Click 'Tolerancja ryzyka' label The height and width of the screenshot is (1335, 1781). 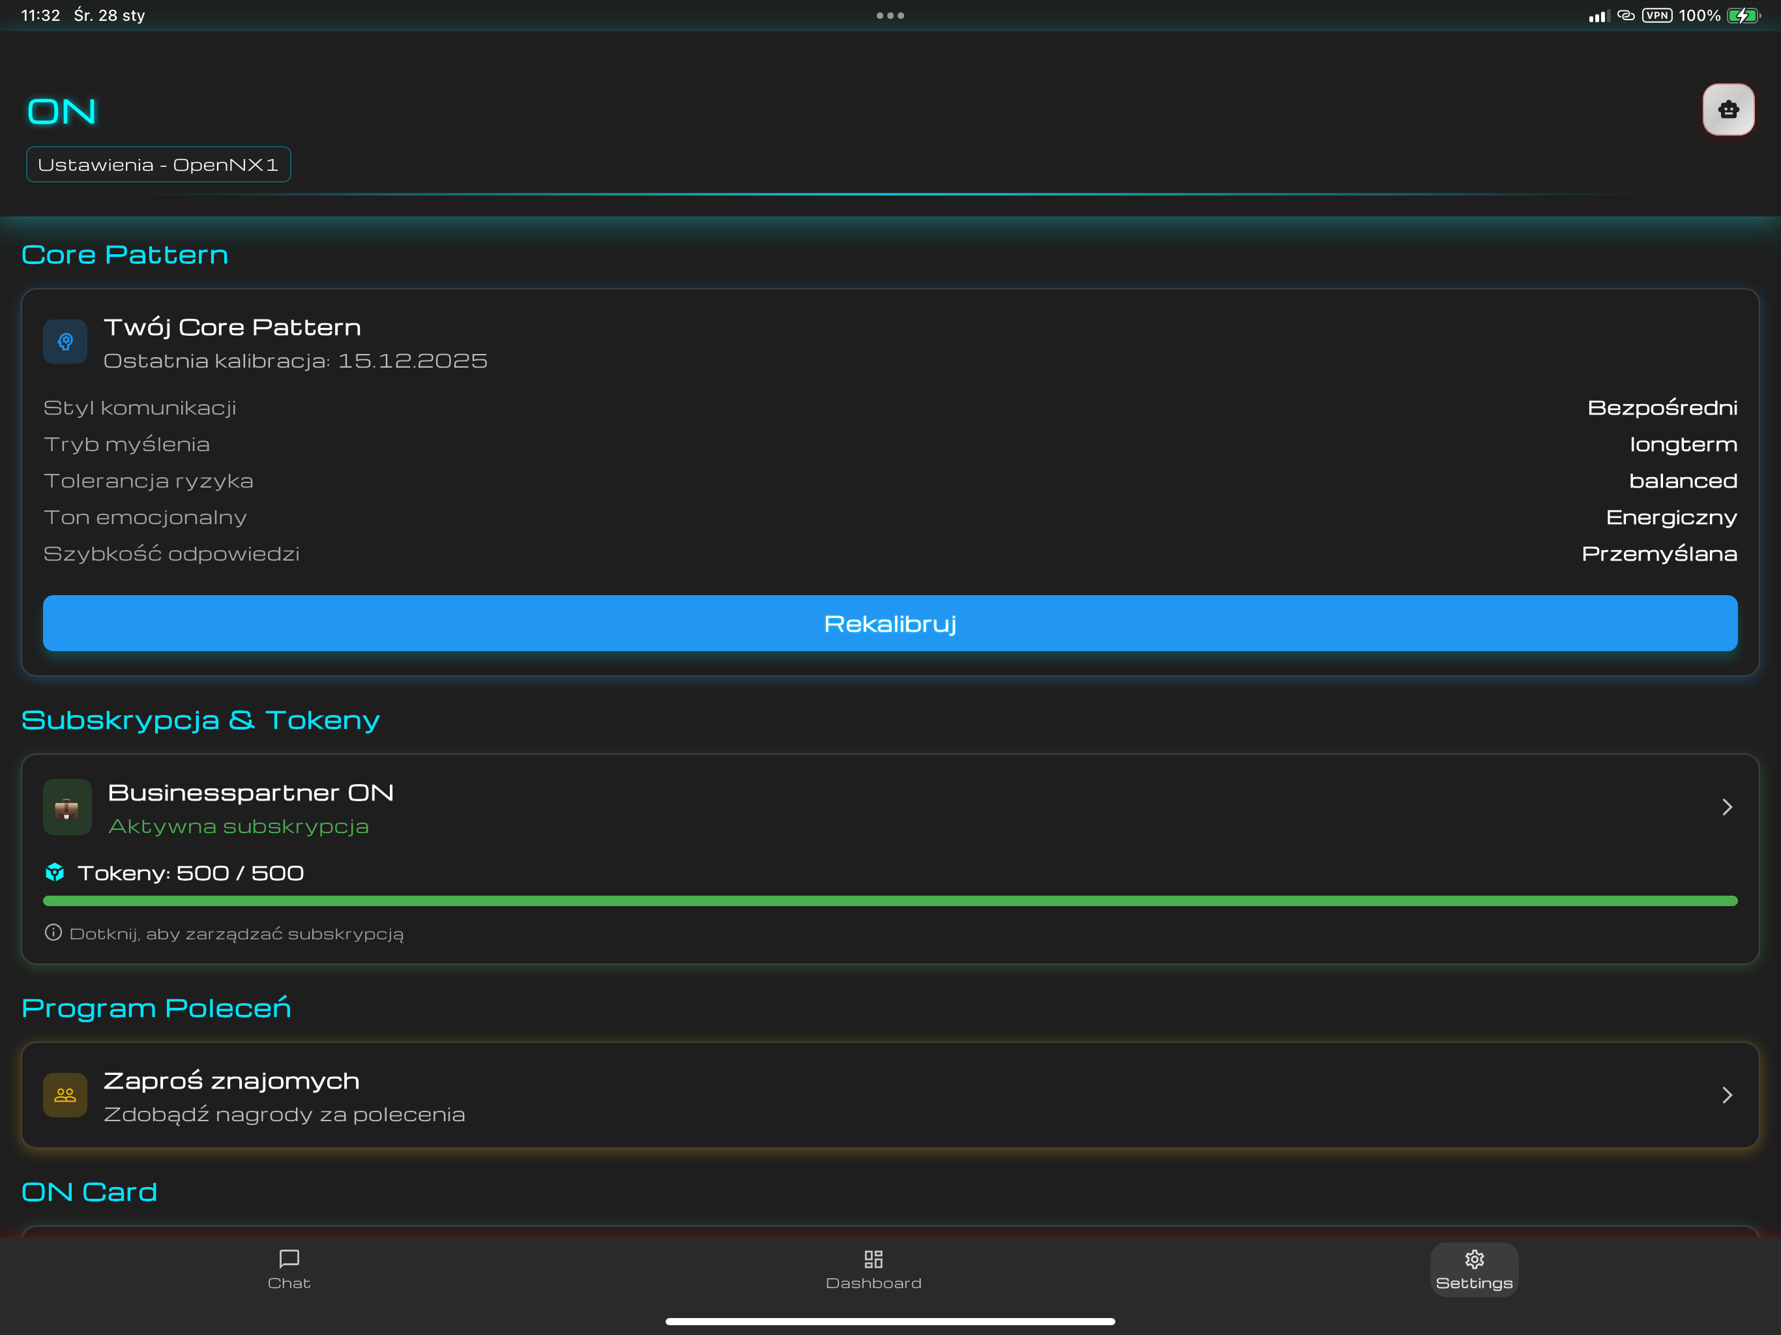tap(148, 480)
